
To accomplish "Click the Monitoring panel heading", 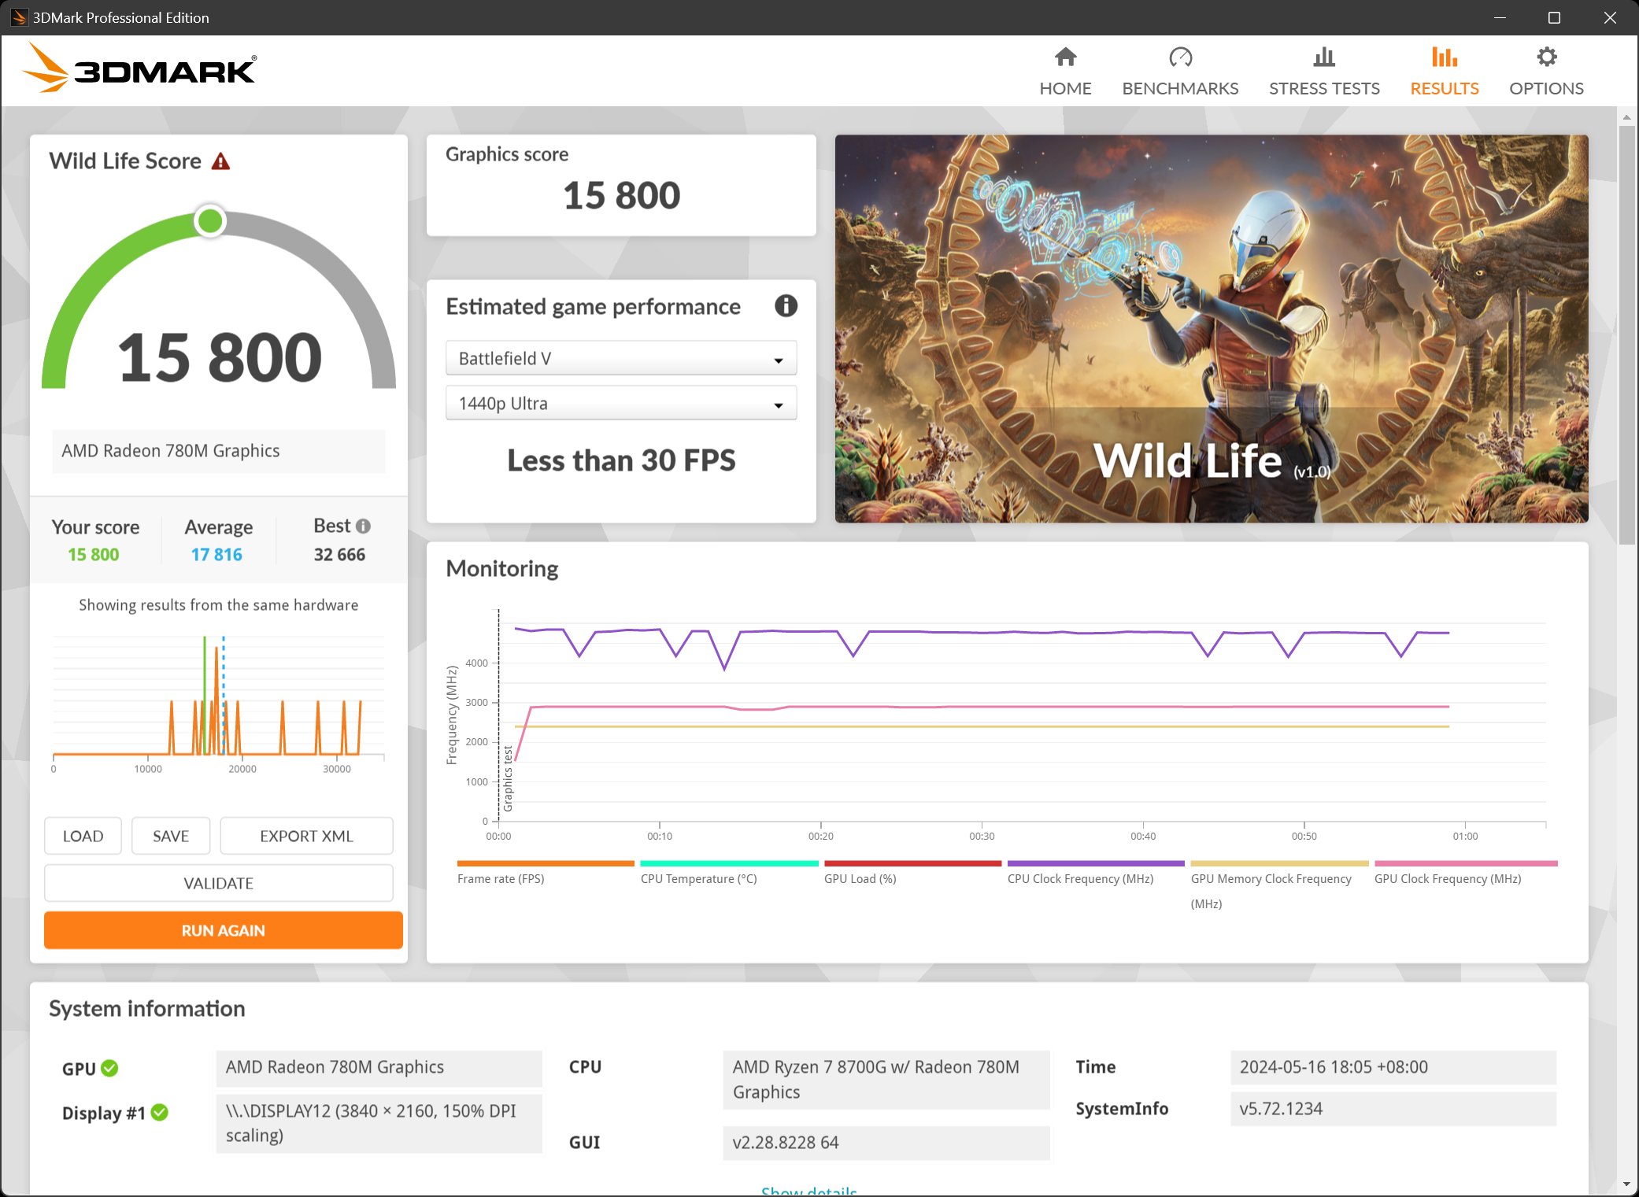I will (x=502, y=568).
